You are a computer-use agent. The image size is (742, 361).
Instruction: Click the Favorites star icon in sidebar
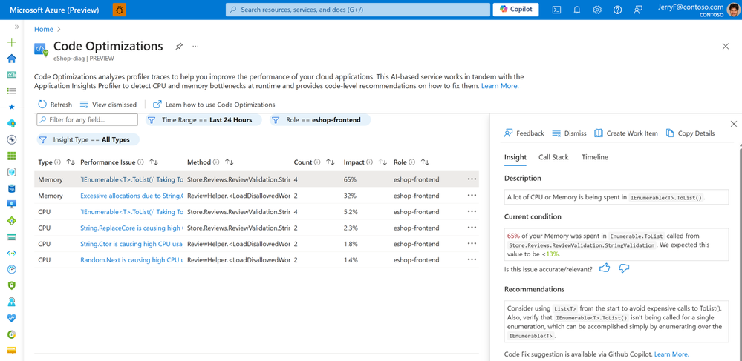pos(12,107)
